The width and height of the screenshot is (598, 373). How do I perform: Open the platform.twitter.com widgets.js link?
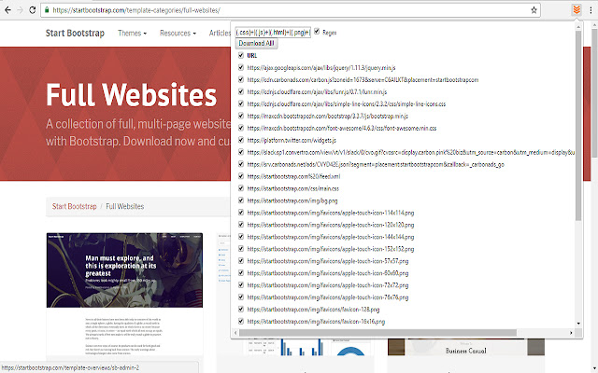pyautogui.click(x=292, y=141)
